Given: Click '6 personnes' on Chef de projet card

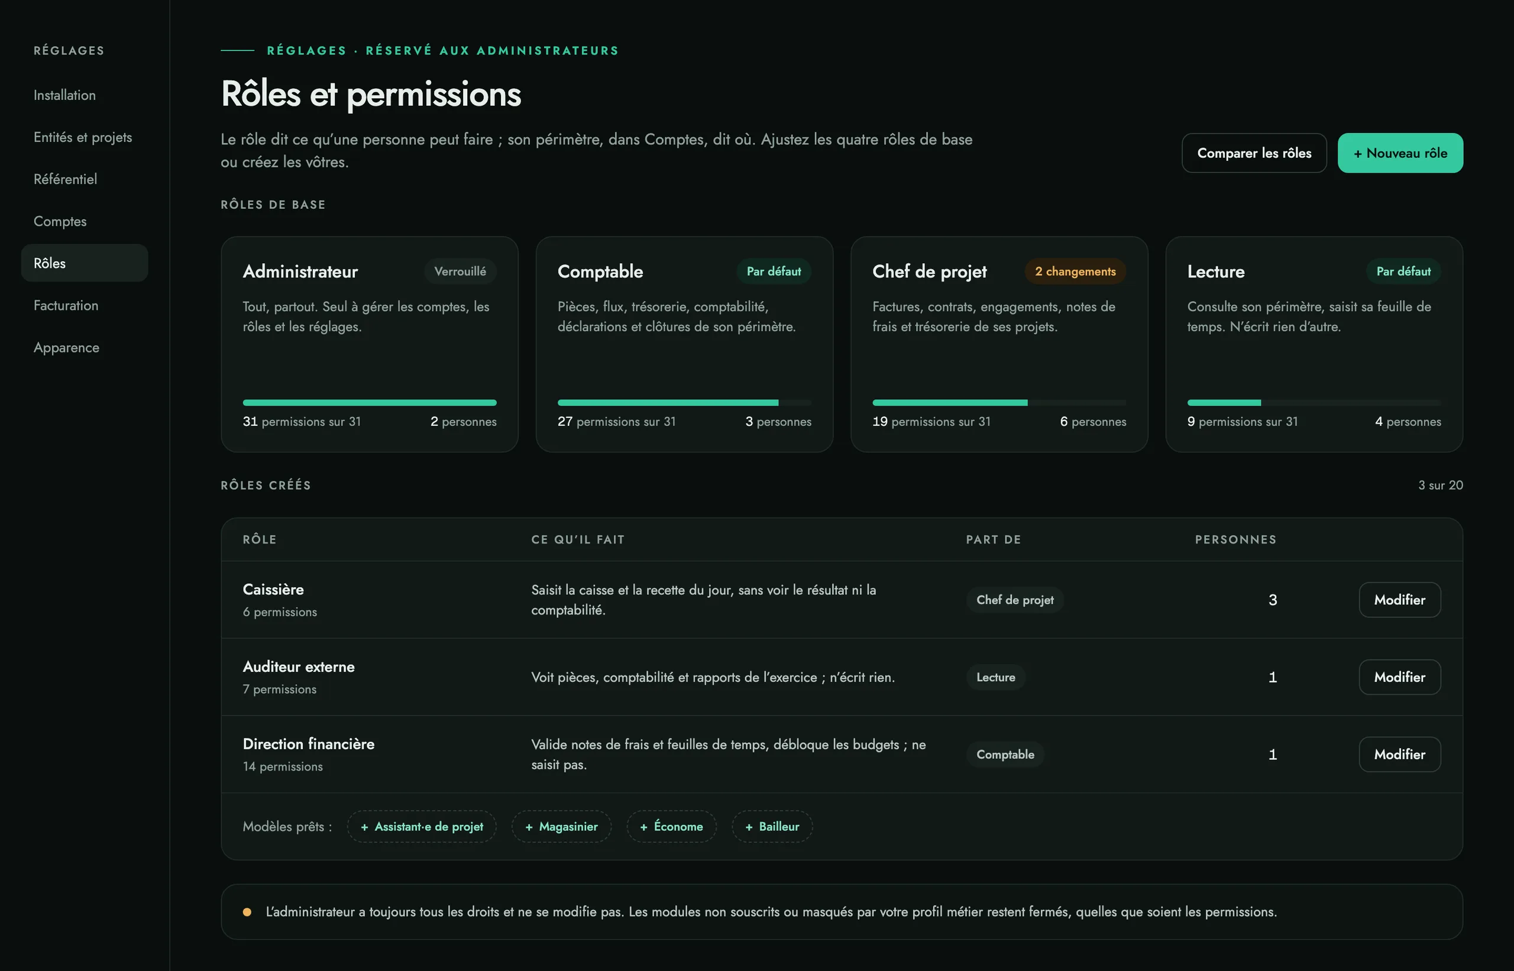Looking at the screenshot, I should 1093,422.
